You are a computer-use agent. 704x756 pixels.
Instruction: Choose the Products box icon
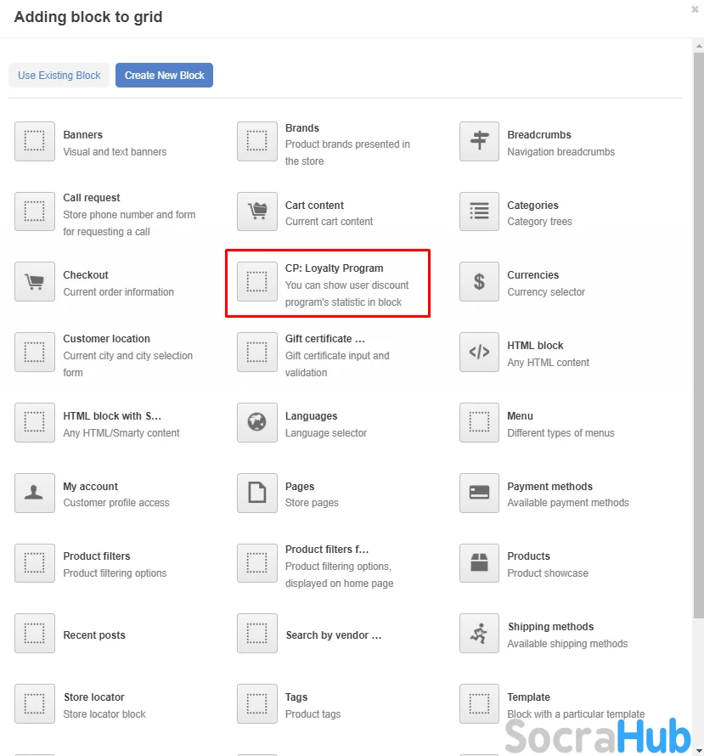[480, 562]
